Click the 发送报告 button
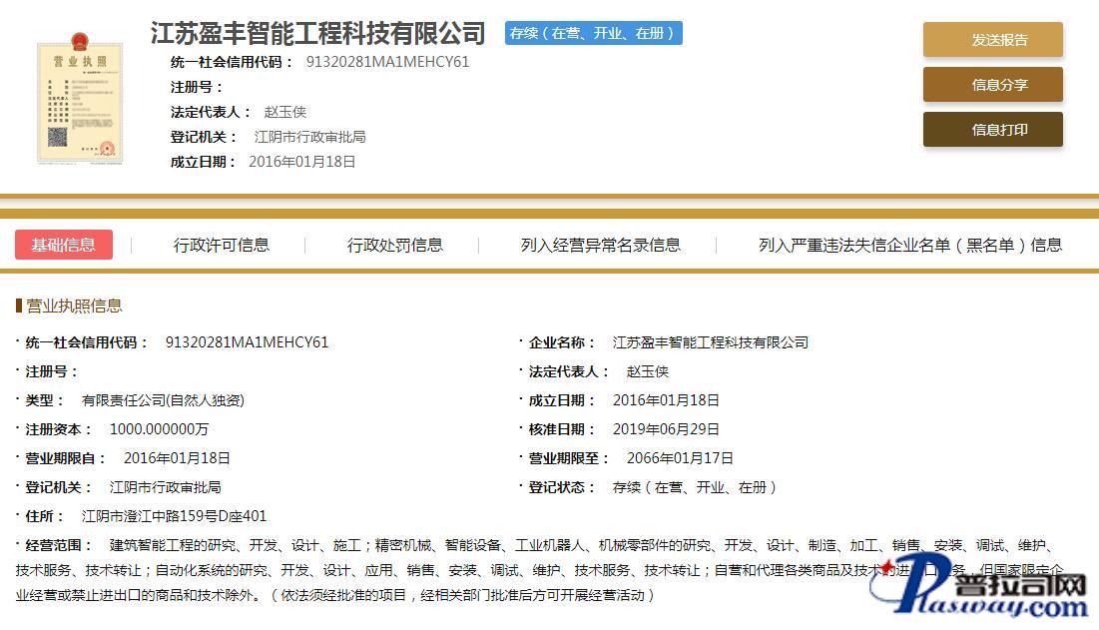The height and width of the screenshot is (630, 1099). [x=992, y=40]
